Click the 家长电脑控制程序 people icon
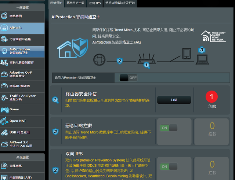Image resolution: width=235 pixels, height=180 pixels. (x=4, y=63)
